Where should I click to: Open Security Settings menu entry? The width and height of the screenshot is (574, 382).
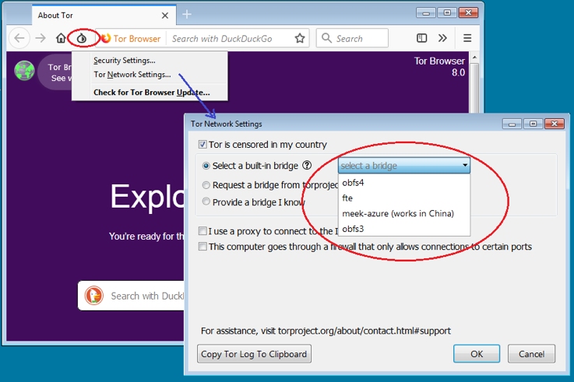tap(125, 61)
